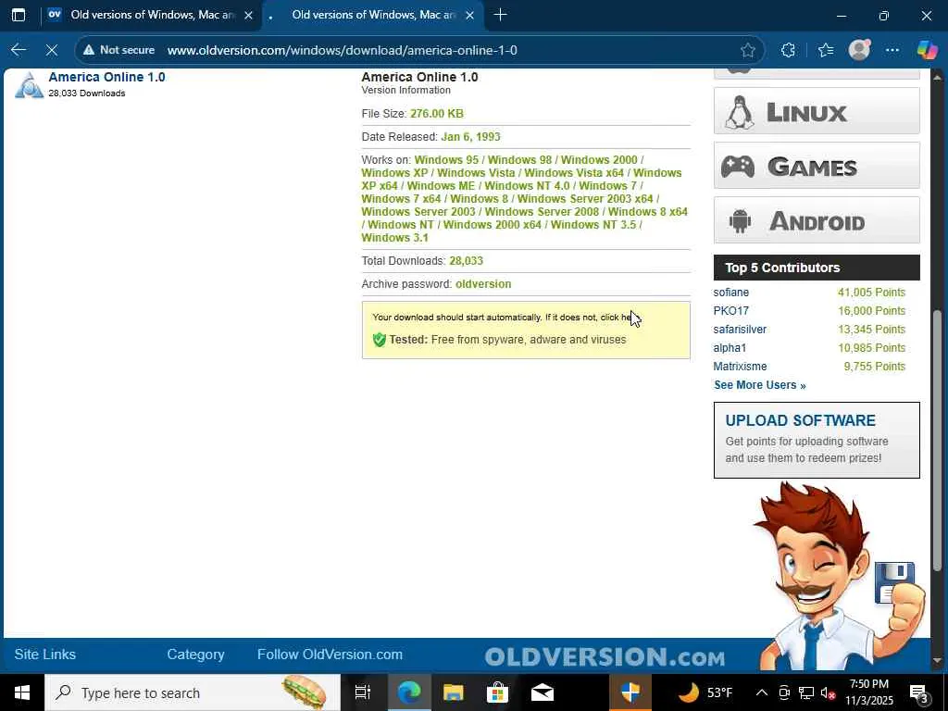This screenshot has height=711, width=948.
Task: Open the Site Links footer heading
Action: click(x=45, y=655)
